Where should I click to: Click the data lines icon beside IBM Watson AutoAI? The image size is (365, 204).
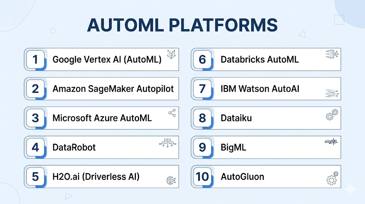332,94
